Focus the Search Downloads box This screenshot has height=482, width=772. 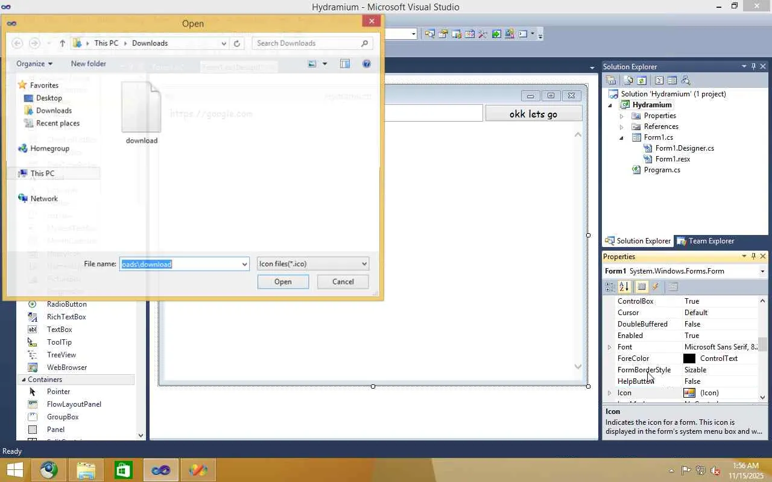pos(312,43)
